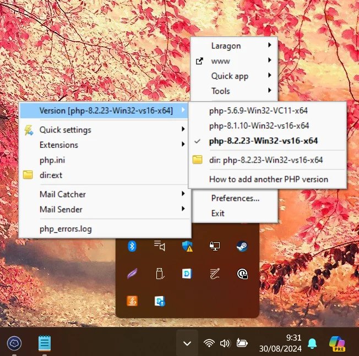The width and height of the screenshot is (359, 356).
Task: Expand the arrow next to Tools
Action: 270,90
